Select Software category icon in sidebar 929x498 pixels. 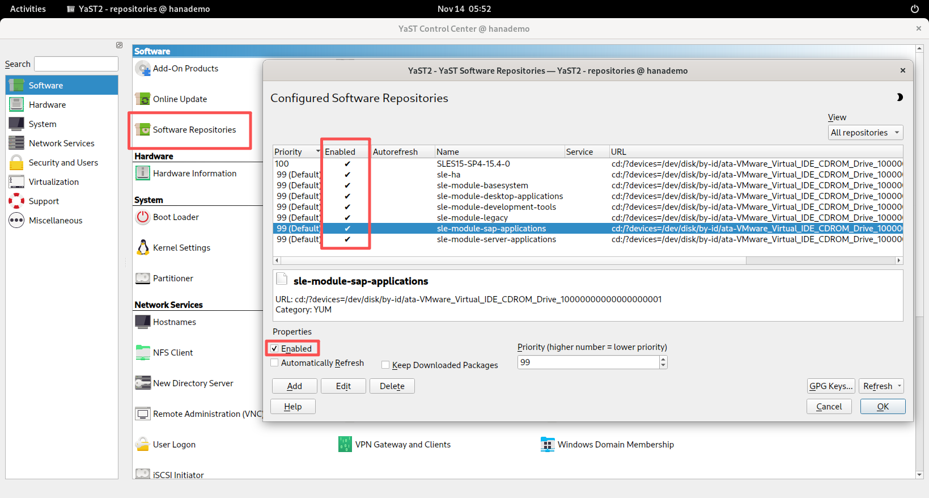(x=16, y=86)
